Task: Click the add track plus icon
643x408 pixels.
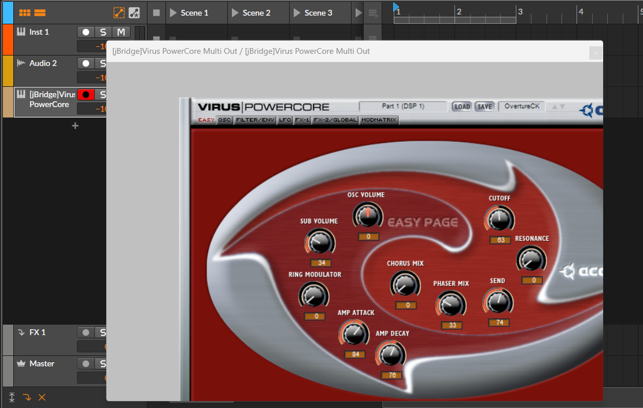Action: point(75,126)
